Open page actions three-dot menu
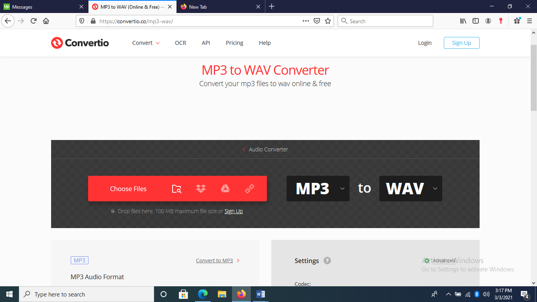Viewport: 537px width, 302px height. point(306,21)
